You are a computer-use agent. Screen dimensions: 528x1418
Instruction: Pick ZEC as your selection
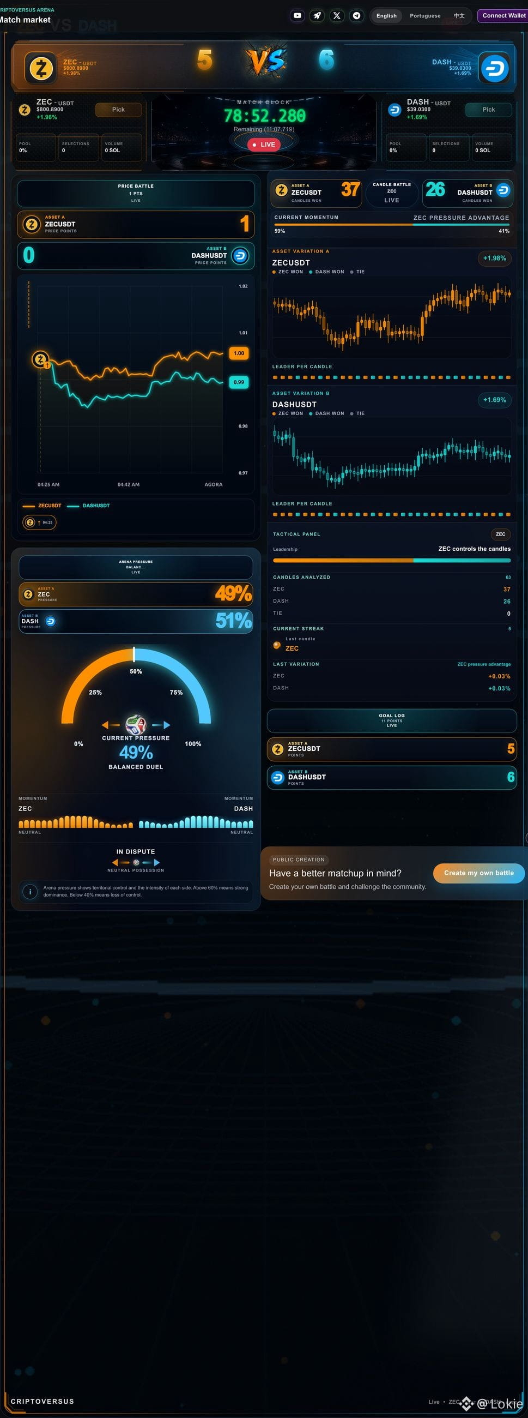pos(118,110)
